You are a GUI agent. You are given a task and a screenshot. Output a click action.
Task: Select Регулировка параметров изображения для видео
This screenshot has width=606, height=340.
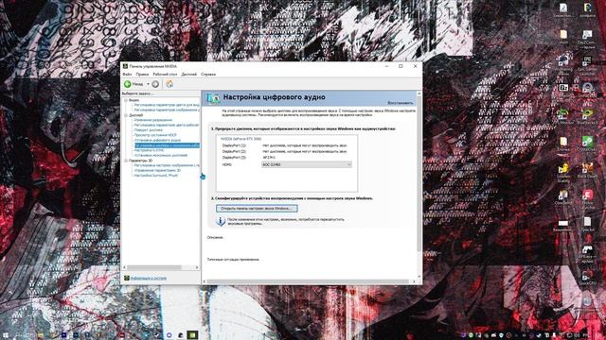pyautogui.click(x=167, y=110)
